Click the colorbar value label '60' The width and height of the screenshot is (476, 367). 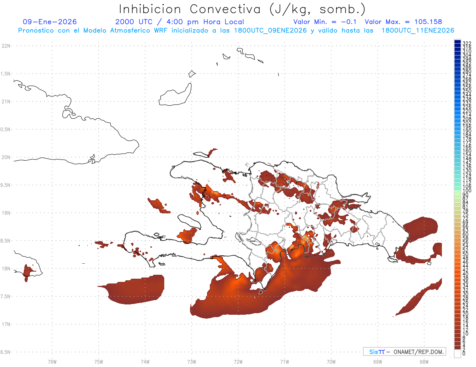pos(466,234)
